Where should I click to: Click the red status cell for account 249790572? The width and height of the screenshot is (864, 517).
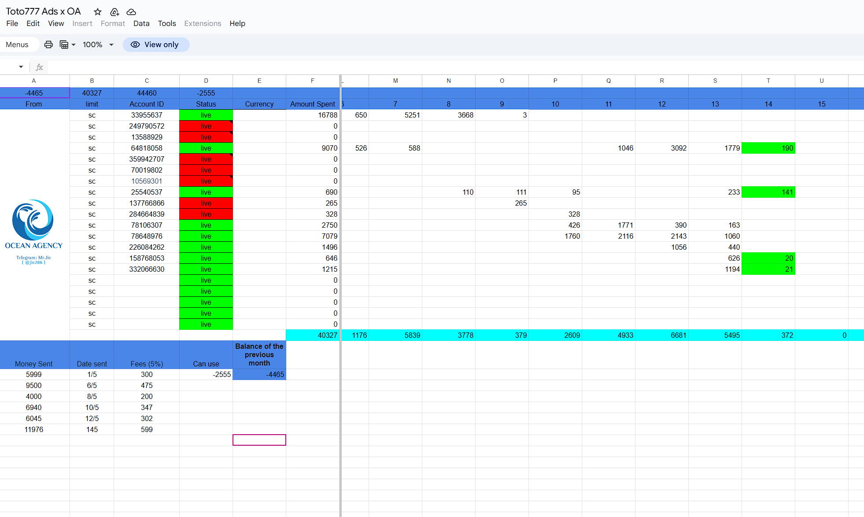coord(206,126)
